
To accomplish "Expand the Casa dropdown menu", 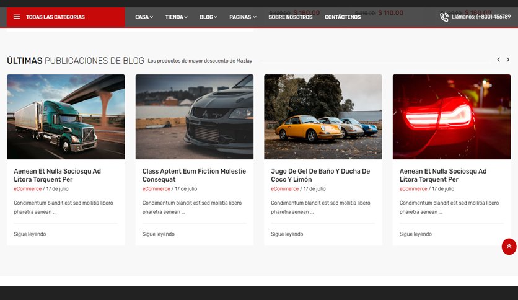I will click(x=144, y=17).
